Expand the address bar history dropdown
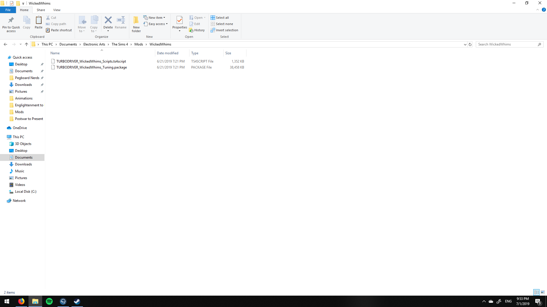This screenshot has width=547, height=307. point(465,44)
